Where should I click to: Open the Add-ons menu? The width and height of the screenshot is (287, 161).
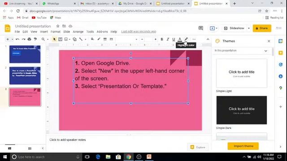point(102,32)
